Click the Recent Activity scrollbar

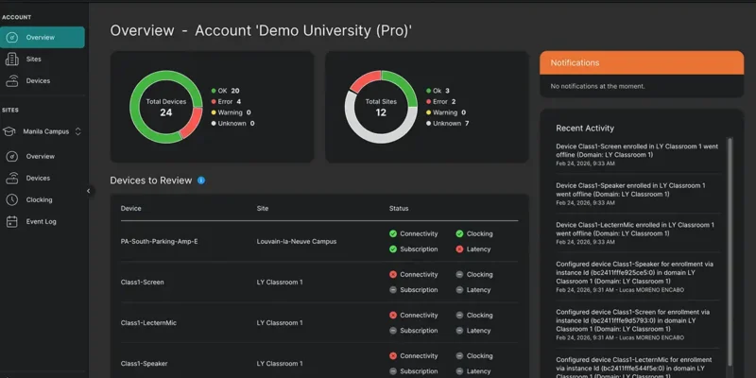[x=730, y=250]
